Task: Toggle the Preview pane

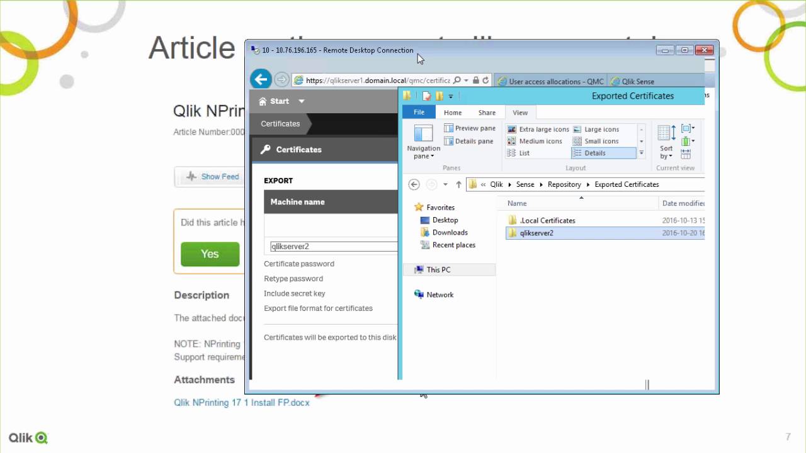Action: click(470, 128)
